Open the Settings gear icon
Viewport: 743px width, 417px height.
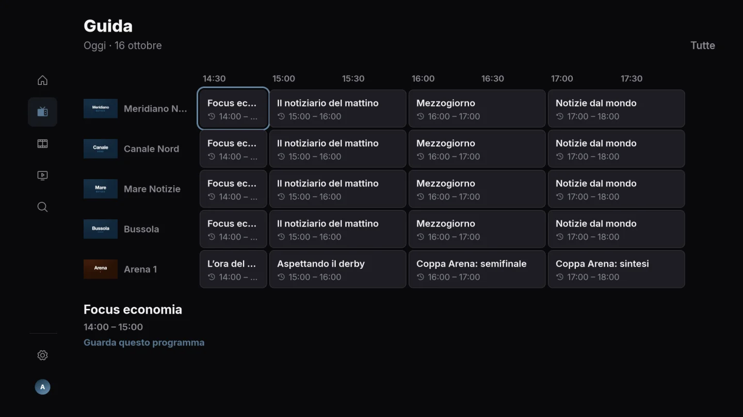[x=42, y=355]
